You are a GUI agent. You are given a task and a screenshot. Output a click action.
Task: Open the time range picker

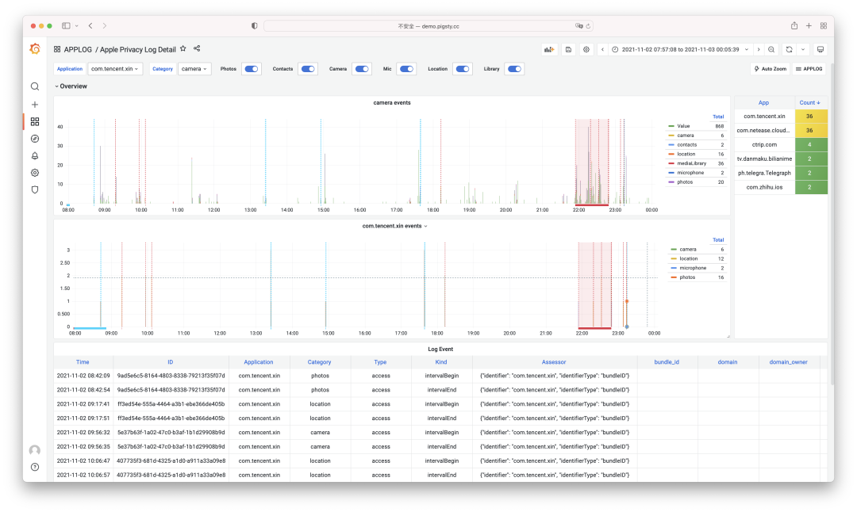679,49
